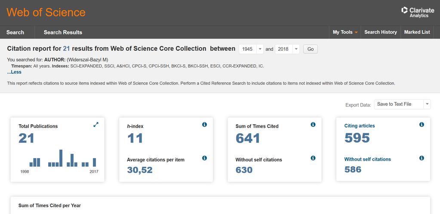Click the 2017 label under the chart

coord(94,171)
